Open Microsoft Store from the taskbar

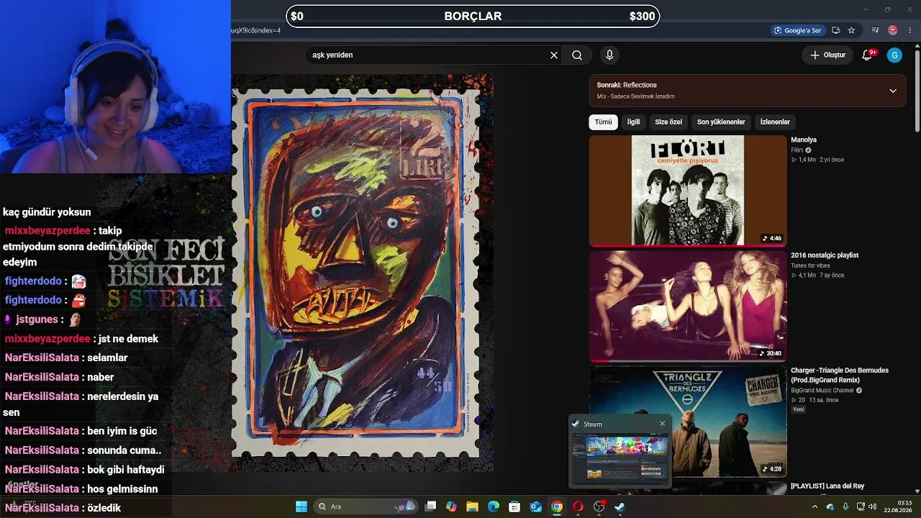point(514,506)
